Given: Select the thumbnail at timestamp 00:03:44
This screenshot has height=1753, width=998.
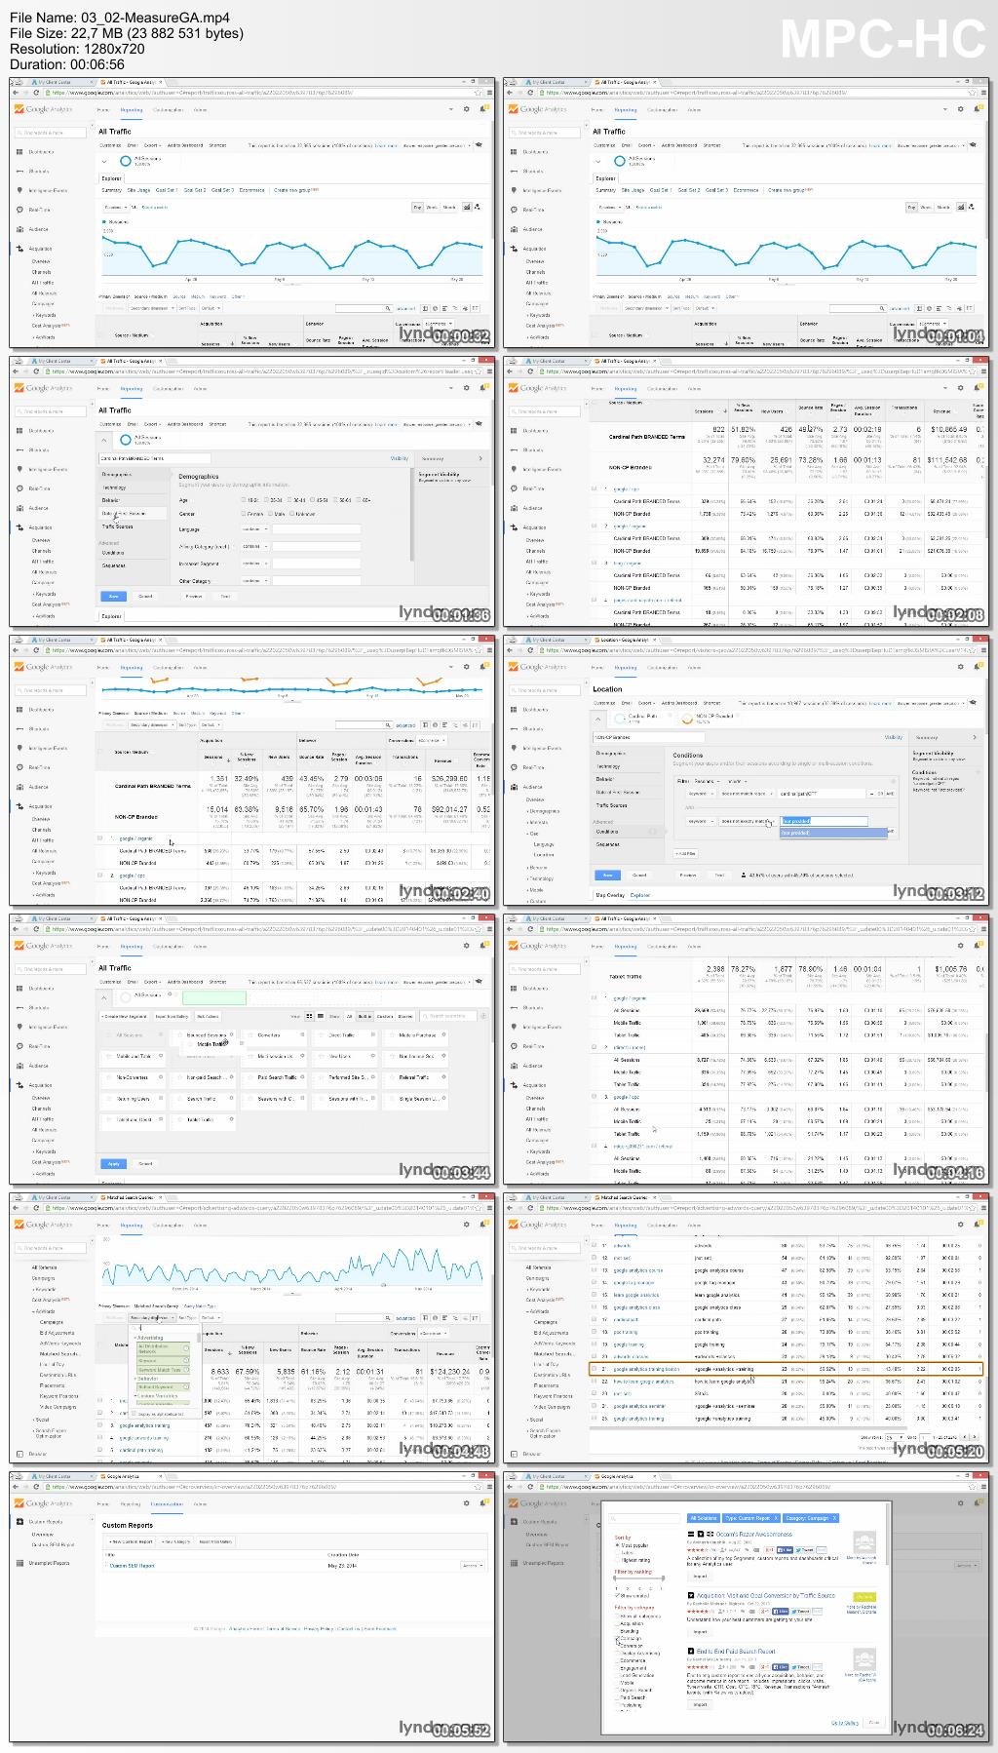Looking at the screenshot, I should pos(253,1049).
